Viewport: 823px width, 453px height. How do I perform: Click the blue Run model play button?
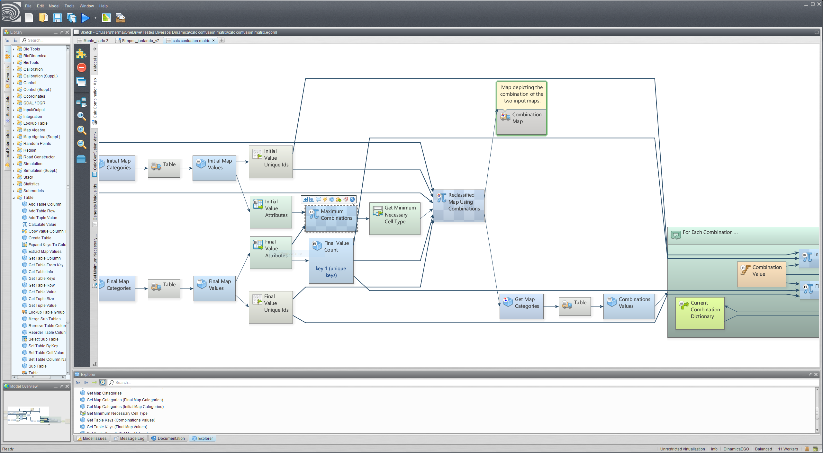(x=85, y=18)
